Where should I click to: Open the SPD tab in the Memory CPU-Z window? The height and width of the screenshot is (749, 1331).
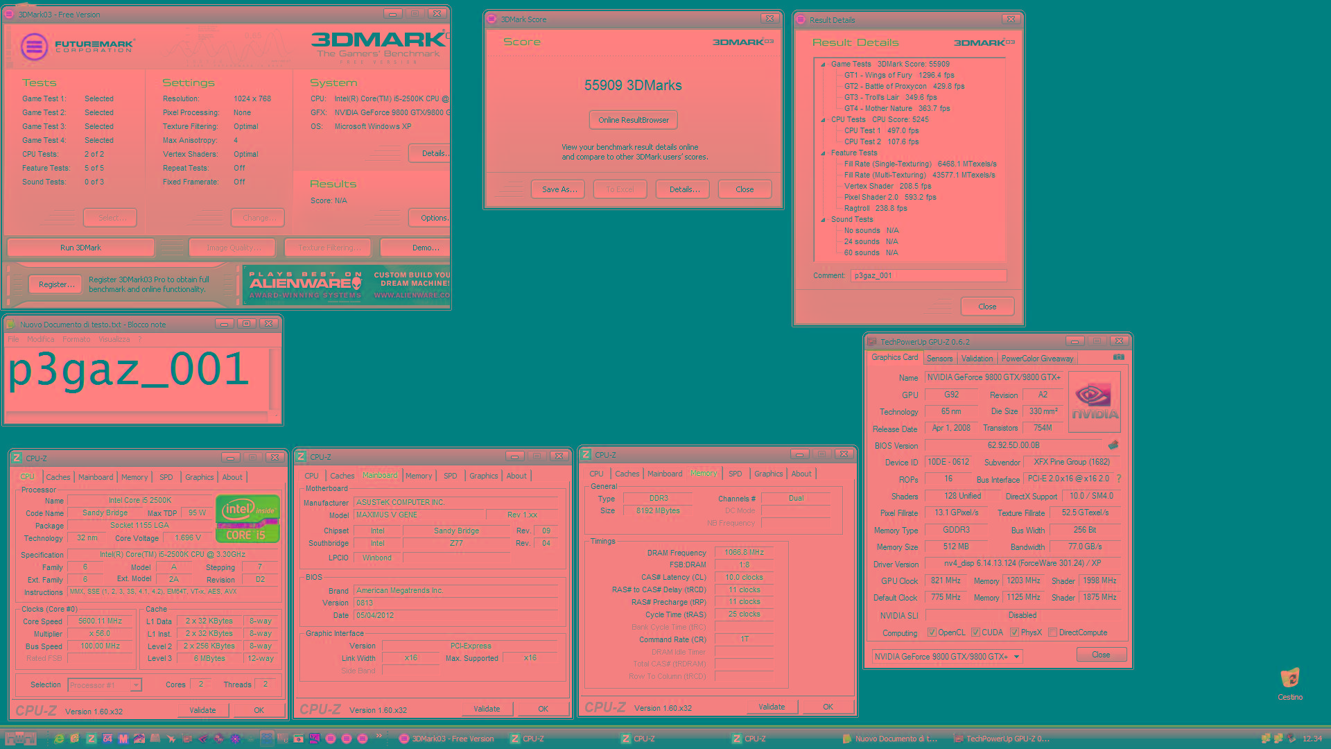(x=735, y=474)
